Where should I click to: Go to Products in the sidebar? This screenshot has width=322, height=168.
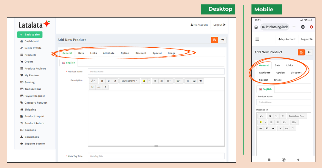click(x=28, y=55)
